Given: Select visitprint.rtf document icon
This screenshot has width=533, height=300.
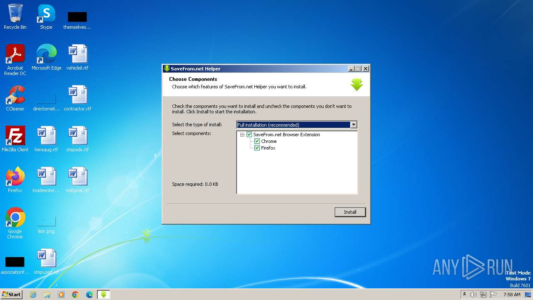Looking at the screenshot, I should click(77, 180).
